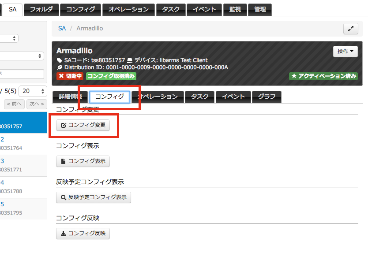The image size is (368, 253).
Task: Select the グラフ sub-tab
Action: (267, 97)
